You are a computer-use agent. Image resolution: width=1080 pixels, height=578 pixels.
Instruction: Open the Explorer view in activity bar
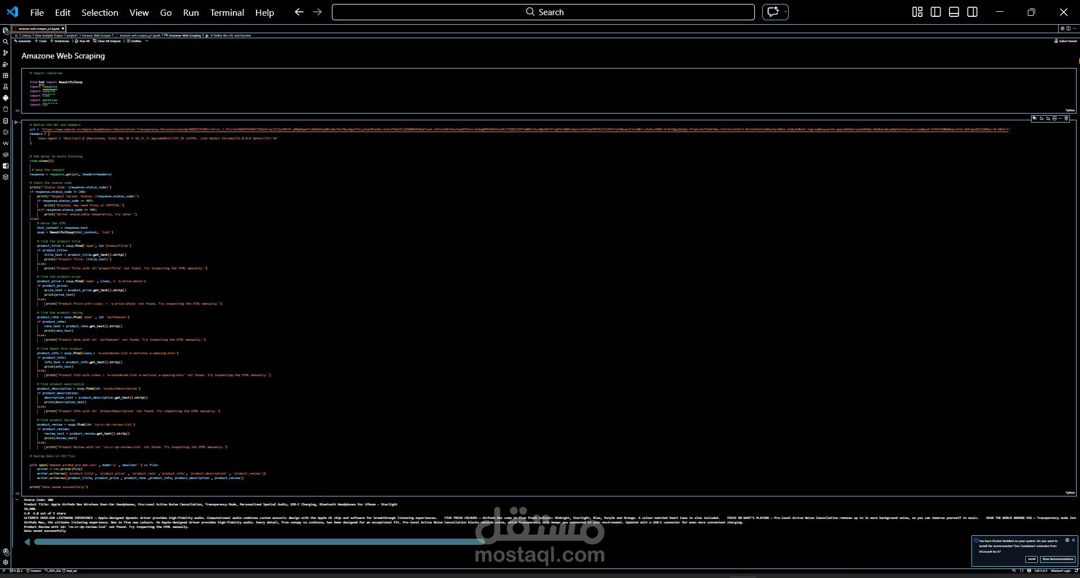point(6,30)
